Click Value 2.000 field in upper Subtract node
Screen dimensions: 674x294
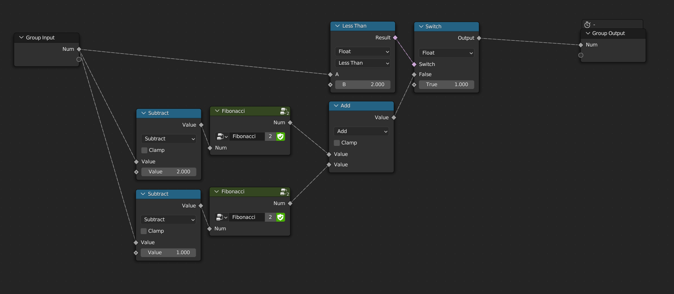(169, 172)
